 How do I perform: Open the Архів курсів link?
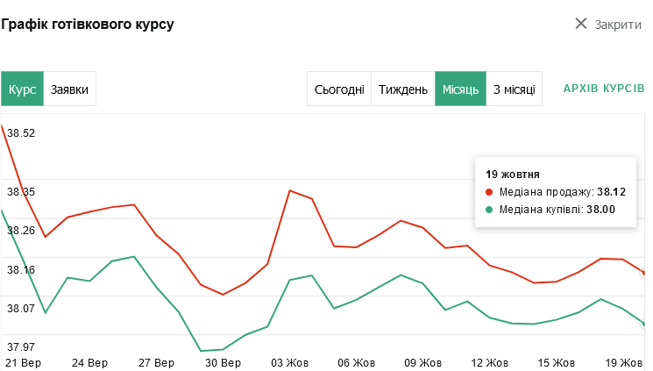coord(603,89)
